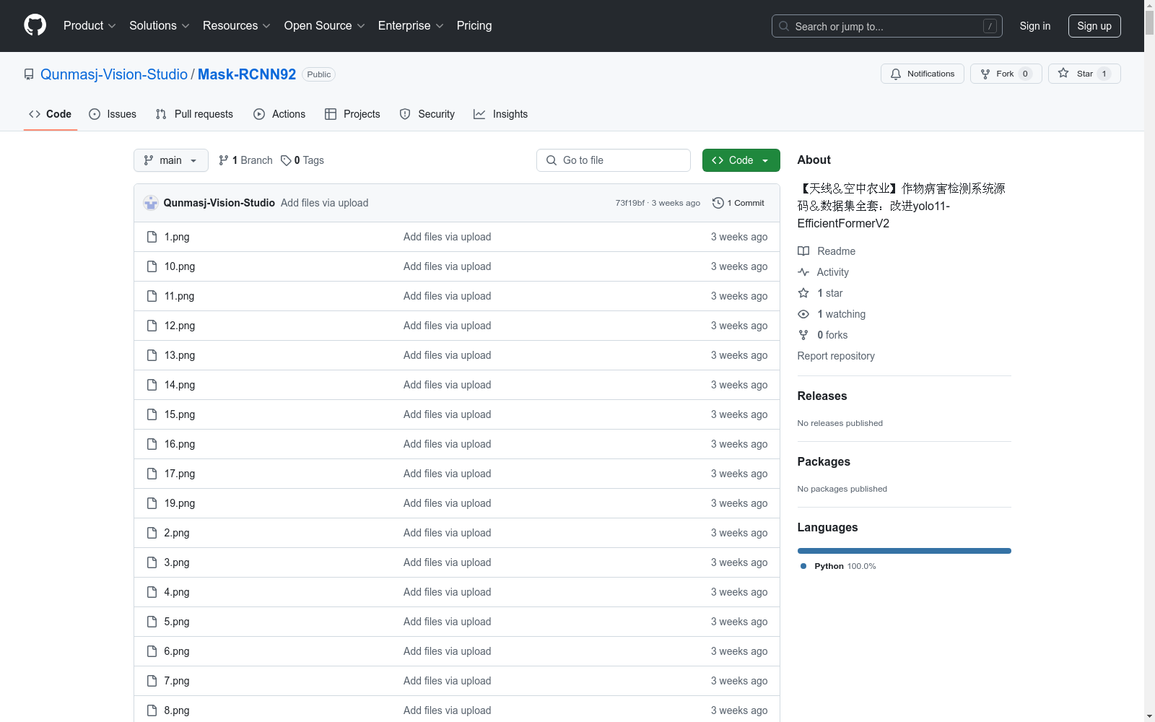
Task: Open file 8.png
Action: 177,710
